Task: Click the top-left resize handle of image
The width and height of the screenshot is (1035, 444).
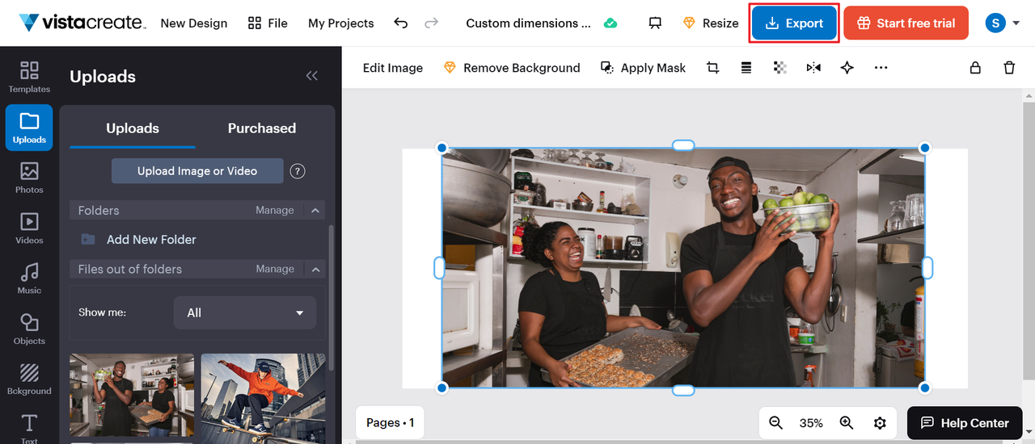Action: [x=441, y=148]
